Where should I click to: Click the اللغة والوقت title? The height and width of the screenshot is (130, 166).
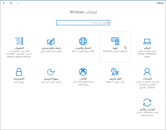click(115, 79)
